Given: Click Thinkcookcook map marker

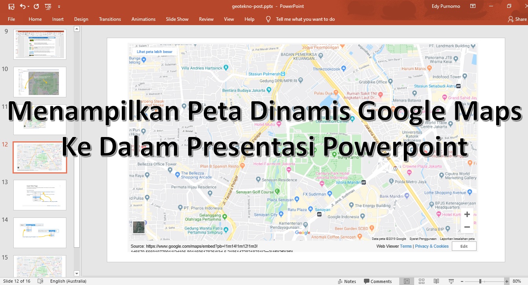Looking at the screenshot, I should coord(344,68).
